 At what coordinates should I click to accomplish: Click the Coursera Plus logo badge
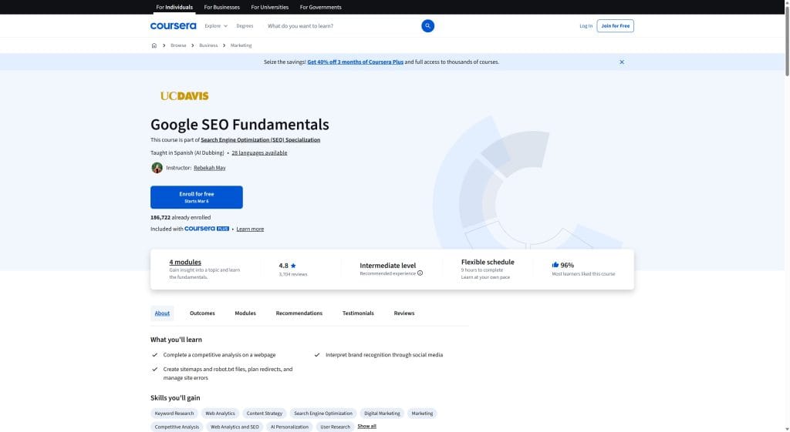tap(207, 229)
